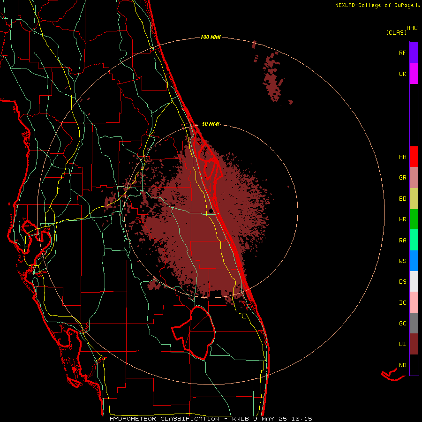This screenshot has width=422, height=422.
Task: Click the IC legend label
Action: [402, 303]
